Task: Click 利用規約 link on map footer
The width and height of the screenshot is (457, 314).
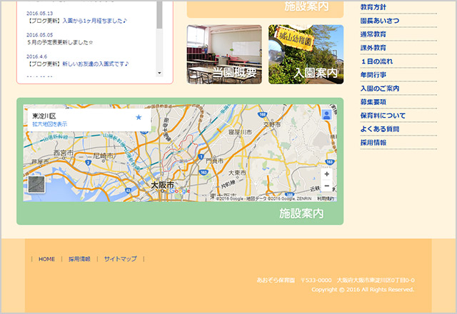Action: [x=325, y=198]
